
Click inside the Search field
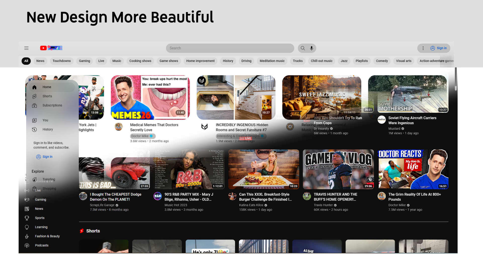[x=230, y=48]
